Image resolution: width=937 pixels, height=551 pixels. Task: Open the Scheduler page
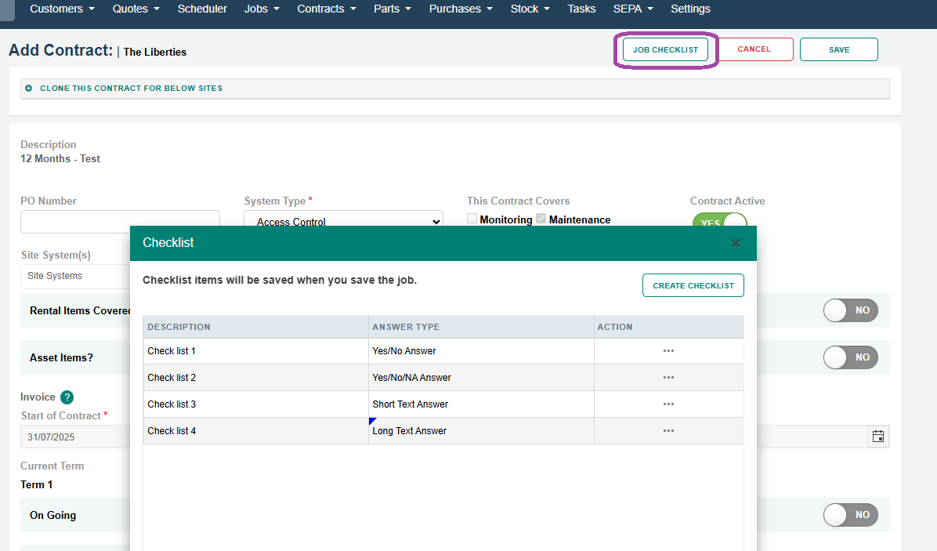tap(202, 9)
